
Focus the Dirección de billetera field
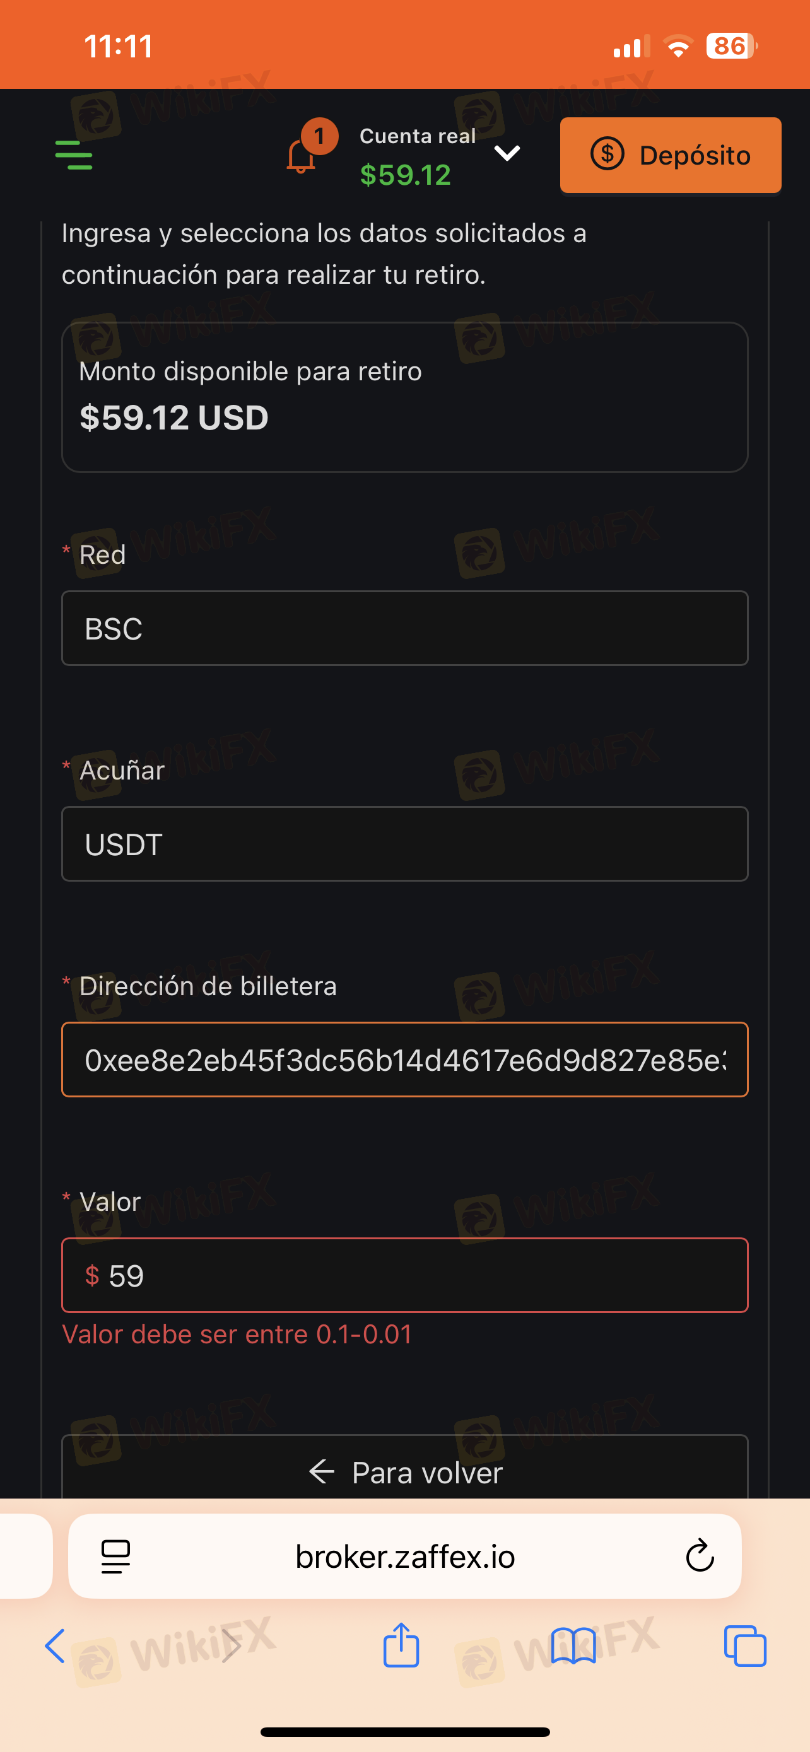tap(404, 1060)
